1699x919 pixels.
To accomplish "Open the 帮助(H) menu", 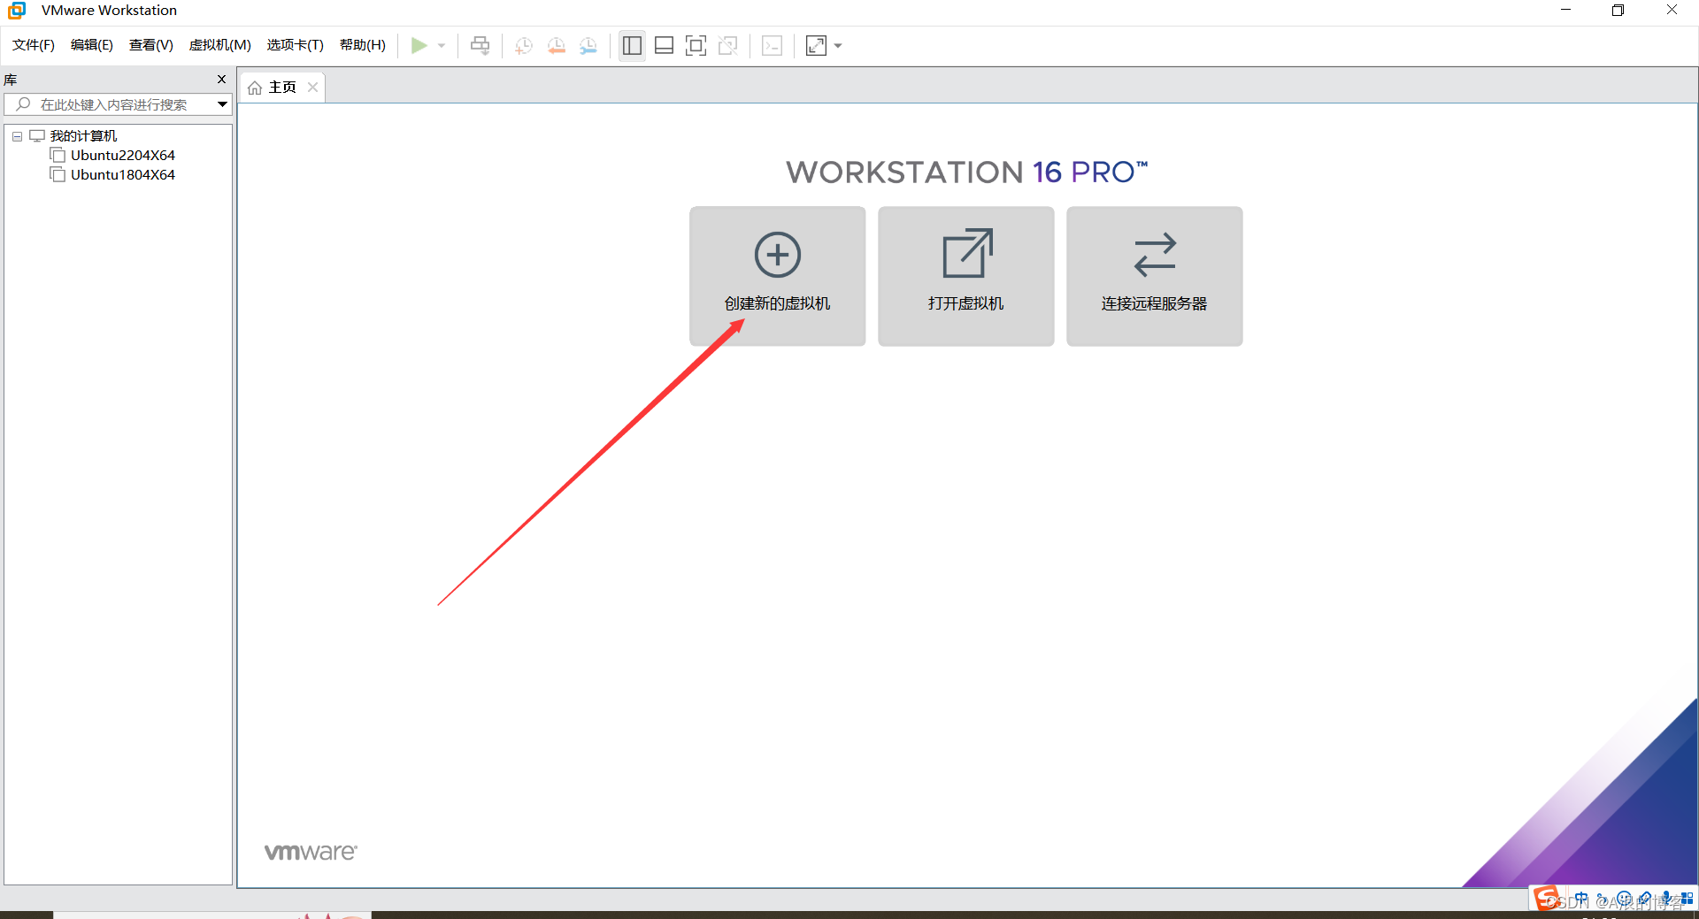I will [x=363, y=45].
